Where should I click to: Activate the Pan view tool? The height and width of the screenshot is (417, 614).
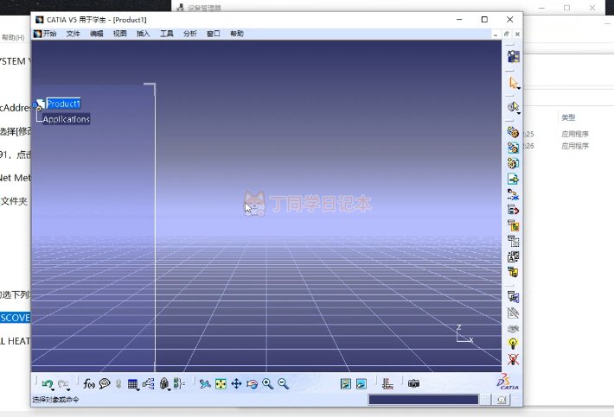pos(236,384)
